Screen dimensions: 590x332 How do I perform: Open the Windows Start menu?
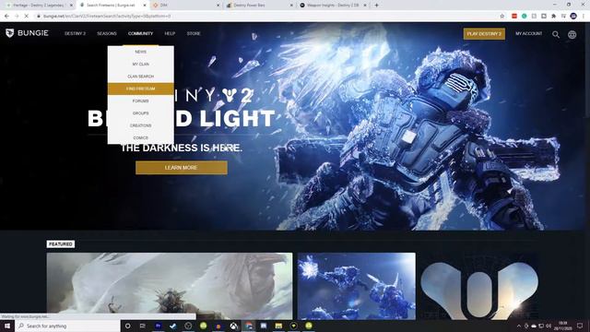pyautogui.click(x=7, y=326)
